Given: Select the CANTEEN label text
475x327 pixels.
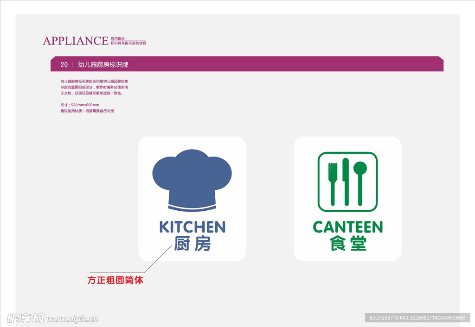Looking at the screenshot, I should (348, 227).
